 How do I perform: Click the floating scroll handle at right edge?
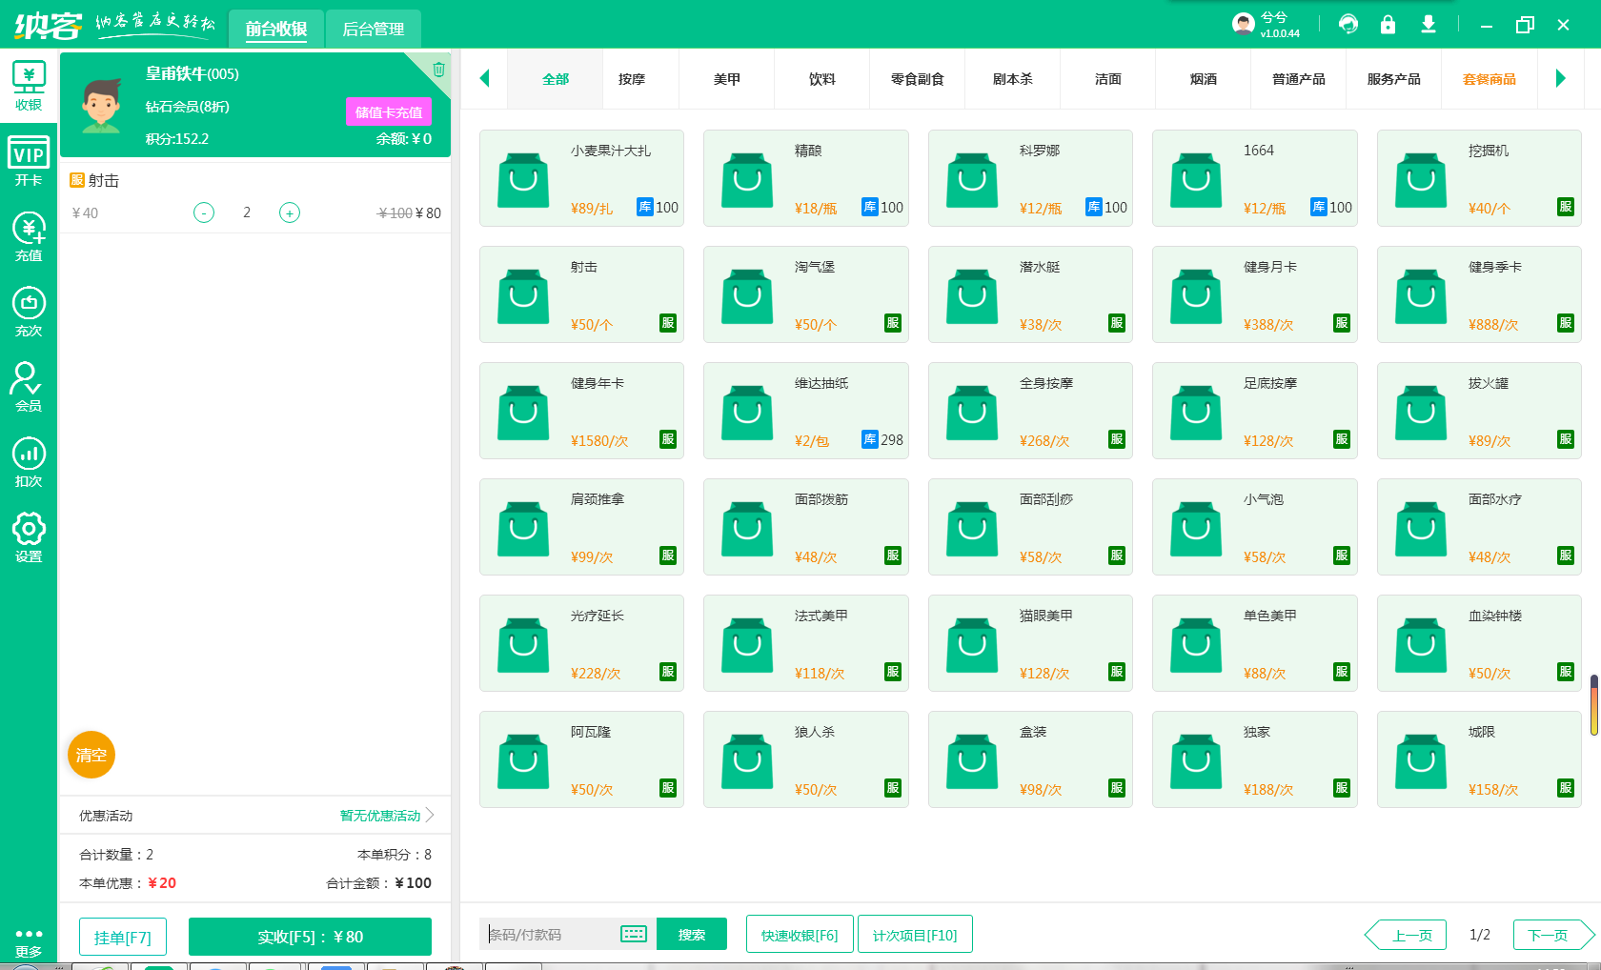(x=1593, y=705)
